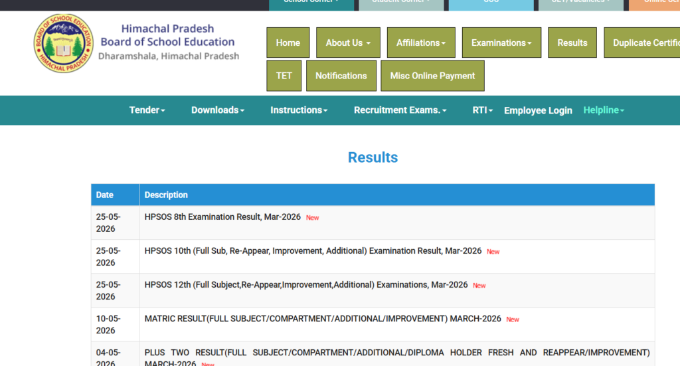The width and height of the screenshot is (680, 366).
Task: Open the Notifications page
Action: [x=341, y=76]
